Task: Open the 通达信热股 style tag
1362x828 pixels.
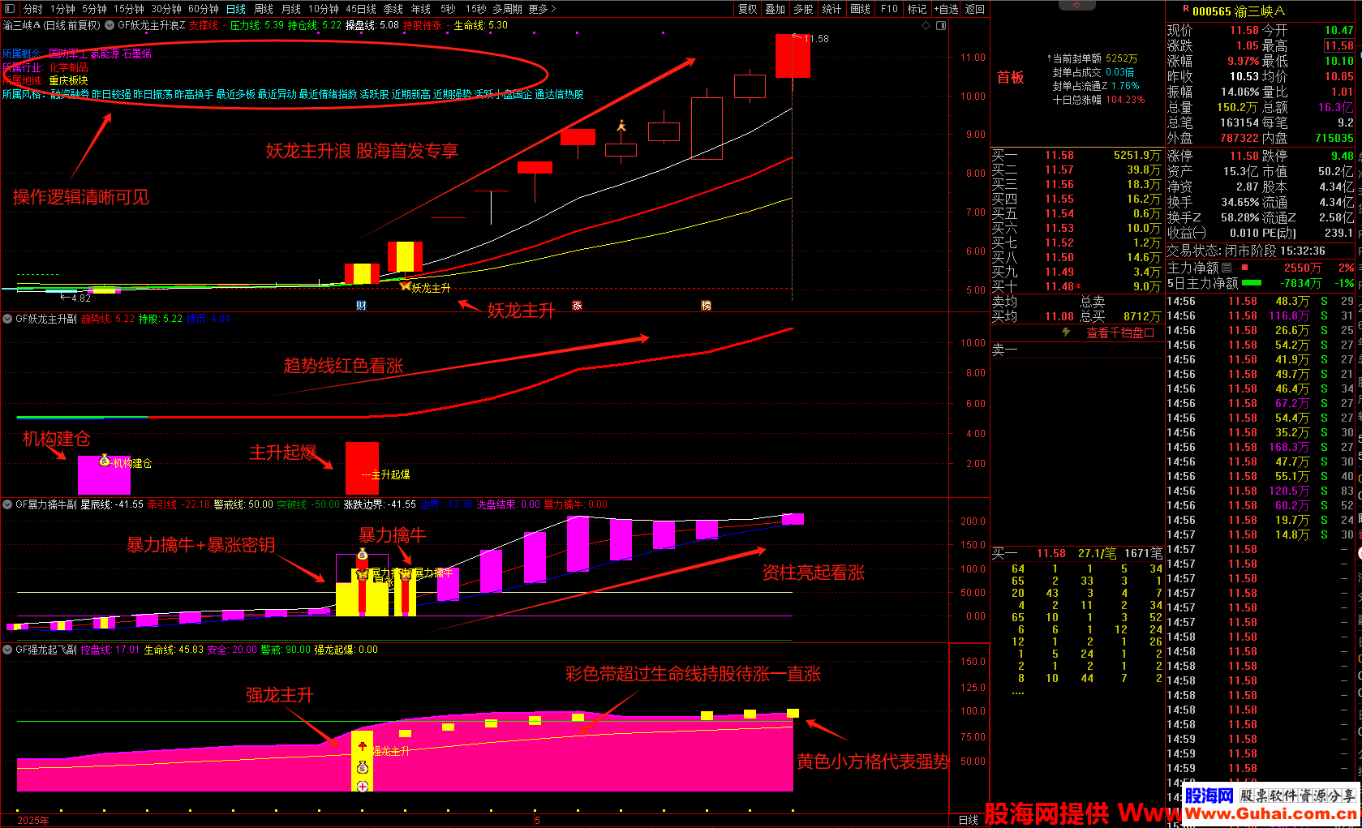Action: pos(559,95)
